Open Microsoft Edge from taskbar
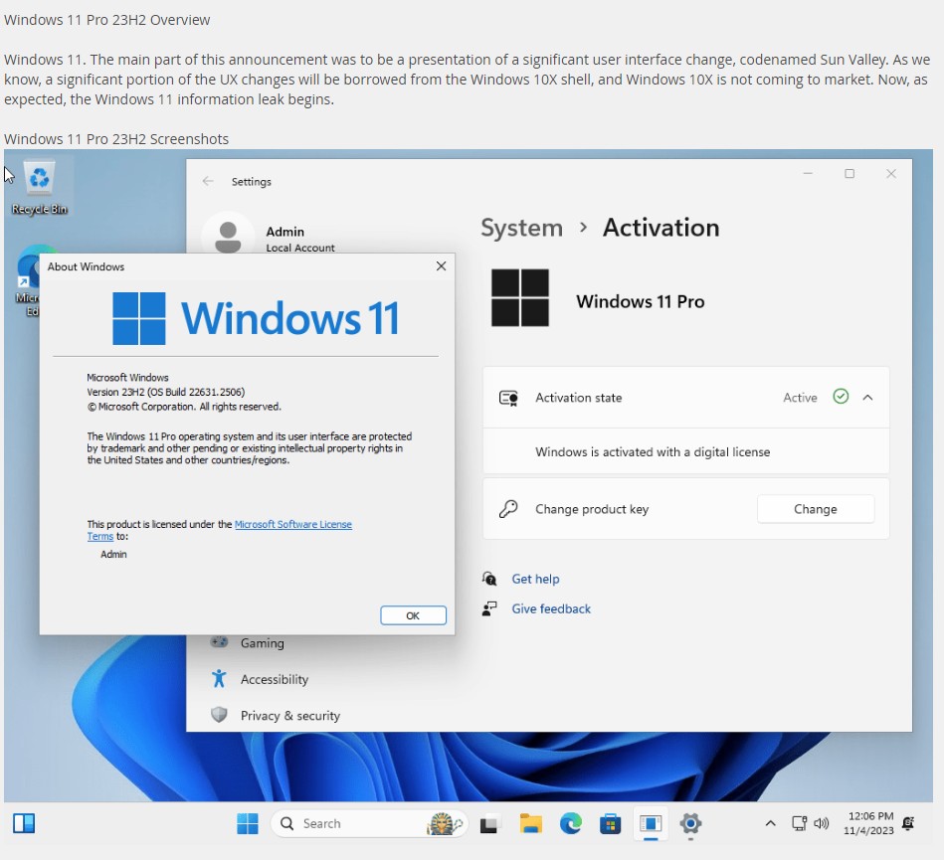Screen dimensions: 944x860 [570, 823]
